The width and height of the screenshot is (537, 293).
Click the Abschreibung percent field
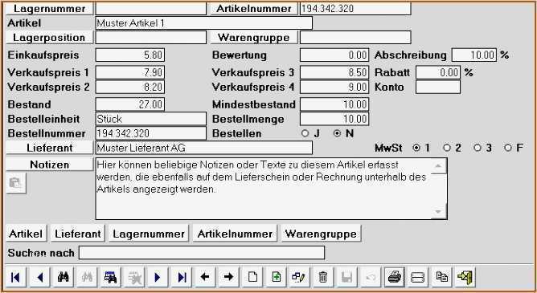(x=474, y=55)
